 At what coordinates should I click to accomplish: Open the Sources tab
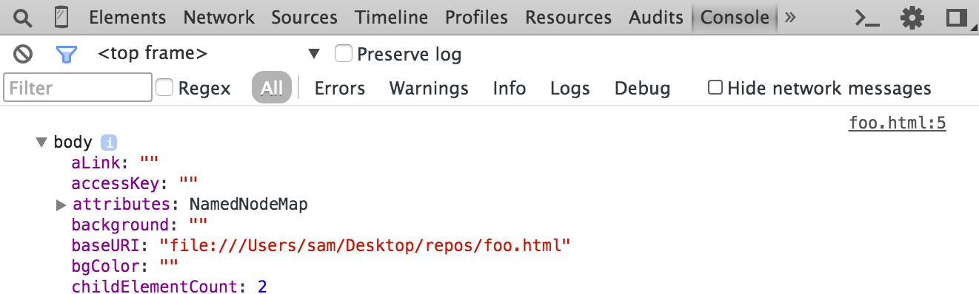tap(304, 17)
